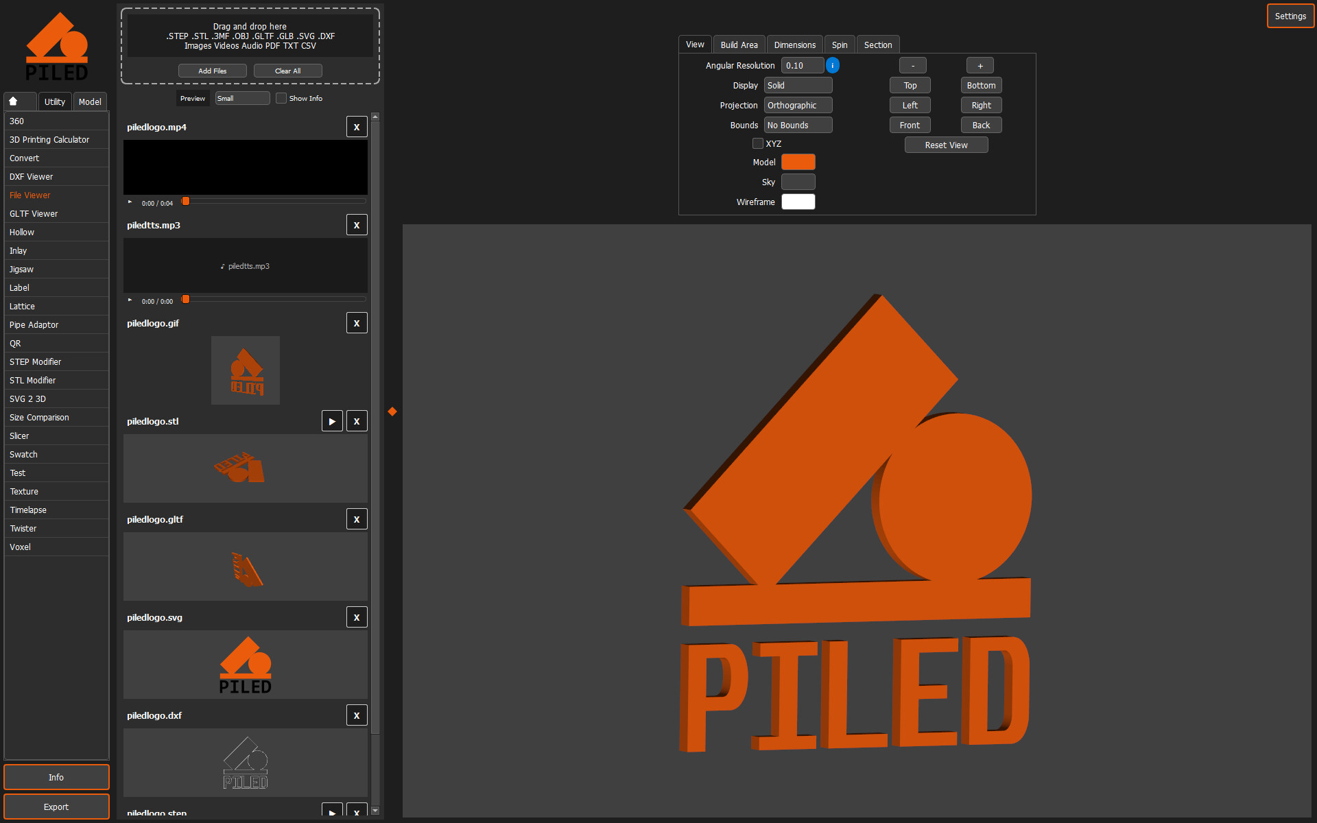1317x823 pixels.
Task: Click the blue info icon beside Angular Resolution
Action: (x=833, y=66)
